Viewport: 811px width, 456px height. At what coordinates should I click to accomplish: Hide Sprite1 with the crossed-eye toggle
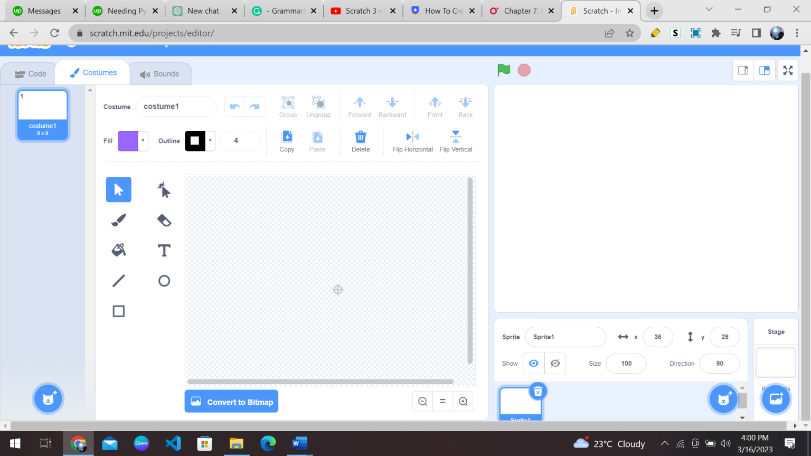555,363
